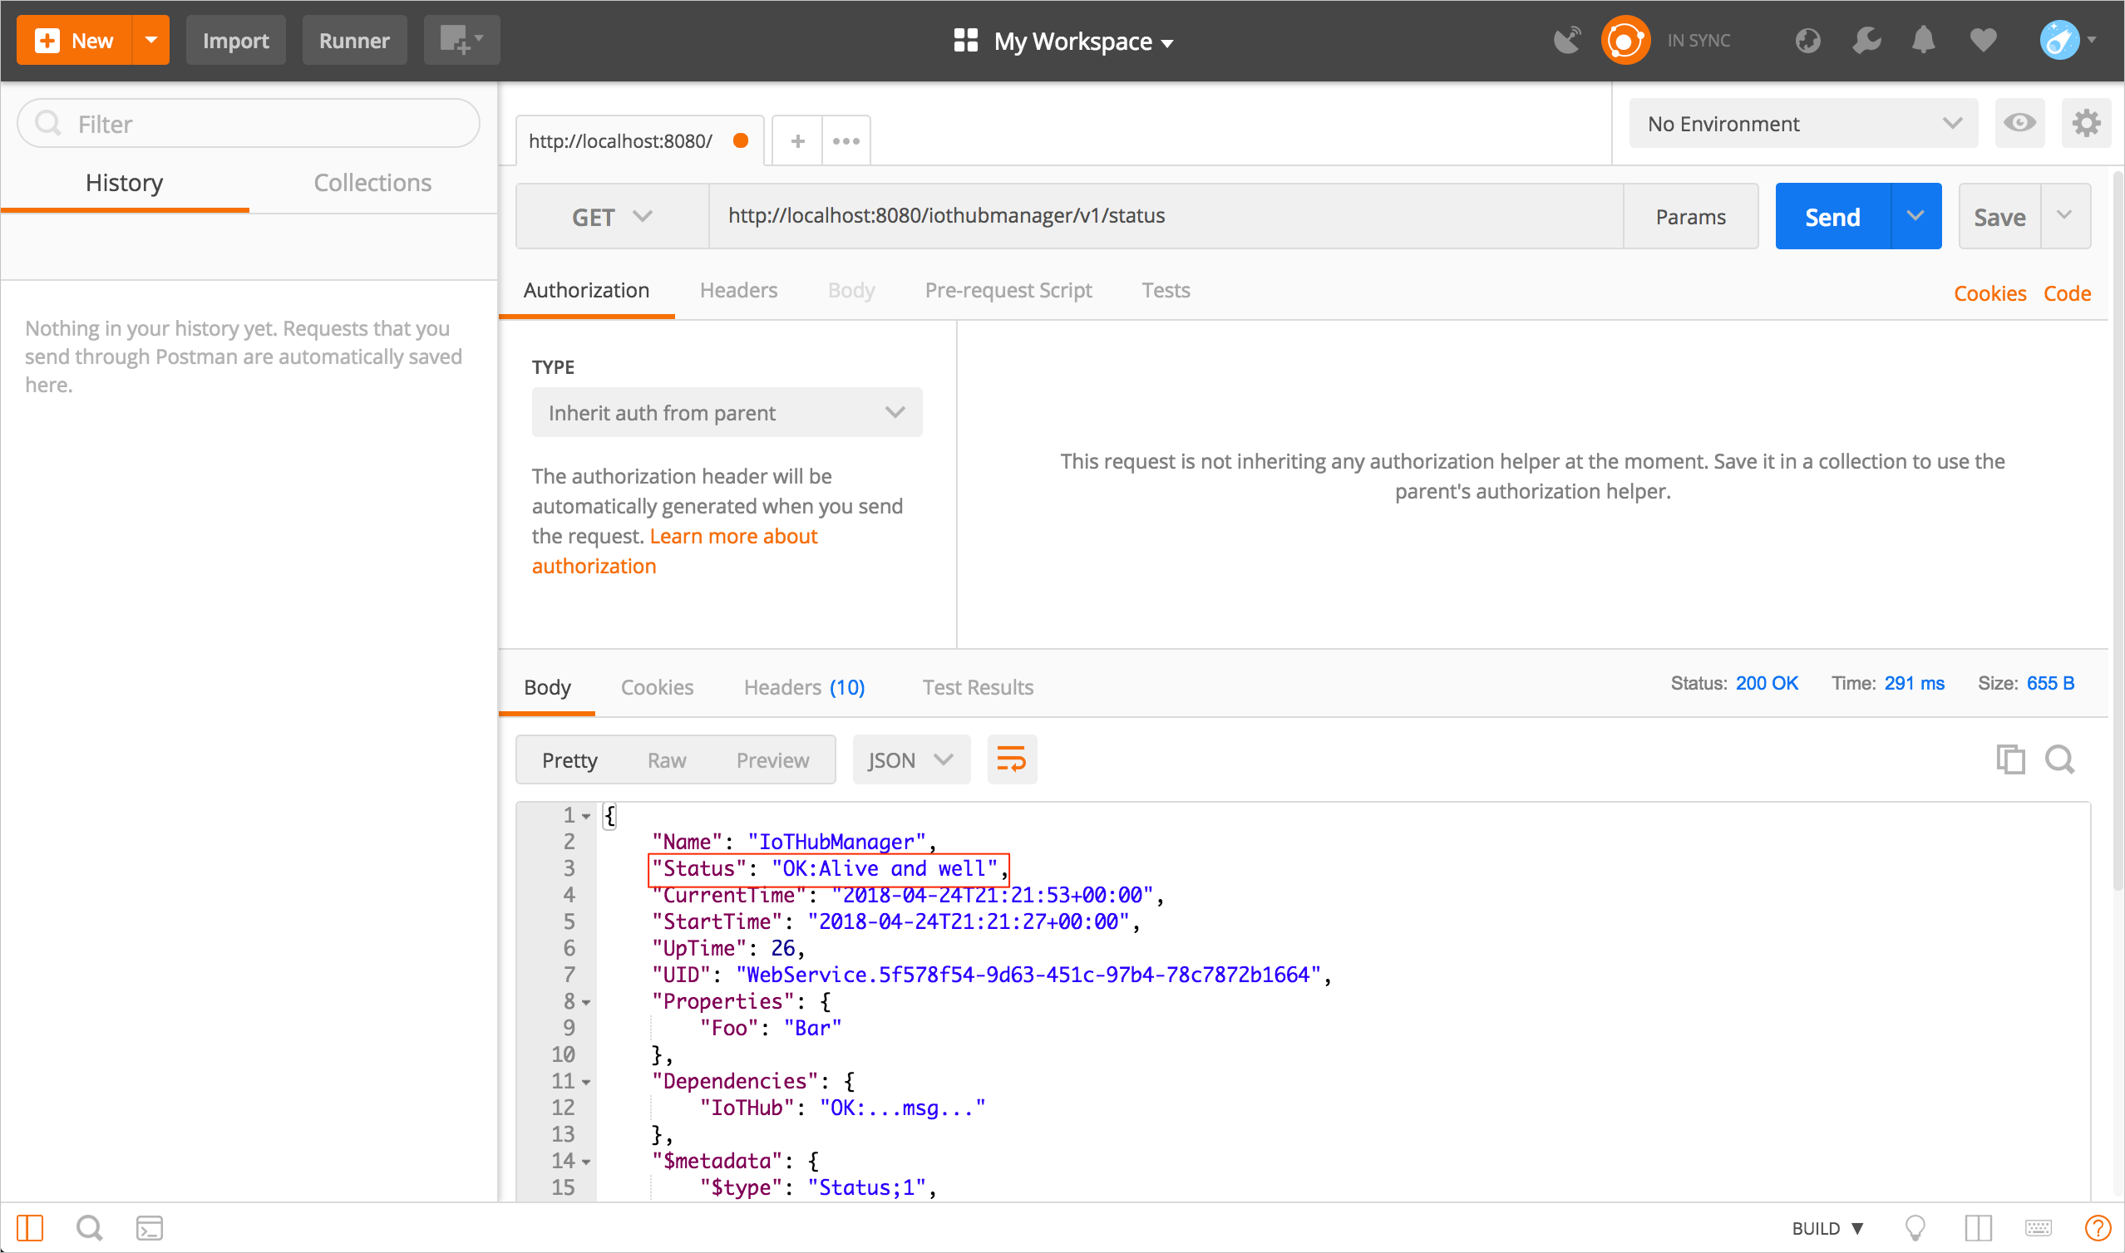Open find and replace from status bar
Image resolution: width=2125 pixels, height=1253 pixels.
pyautogui.click(x=90, y=1228)
